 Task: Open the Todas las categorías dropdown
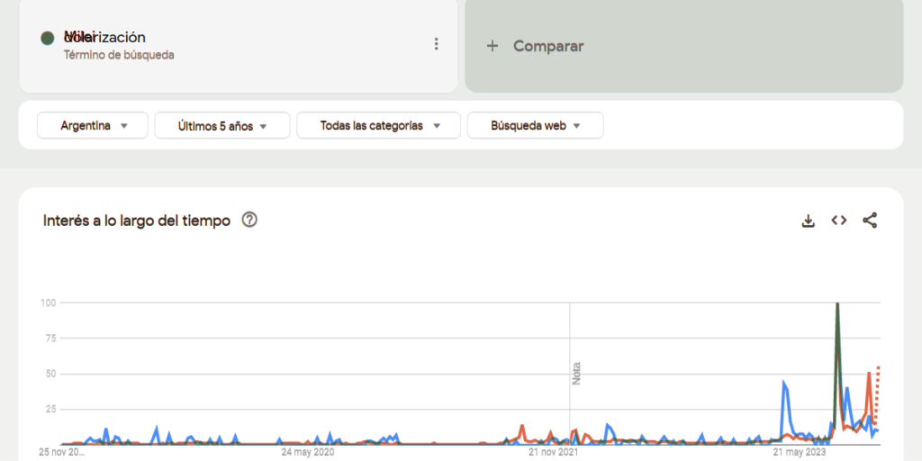tap(378, 126)
